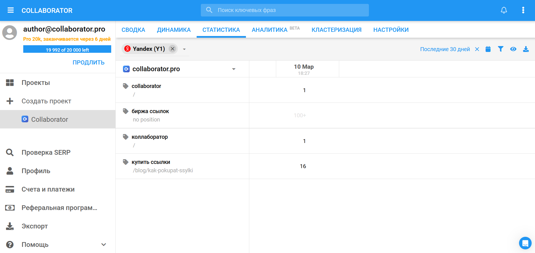Click keyword купить ссылки

coord(151,162)
